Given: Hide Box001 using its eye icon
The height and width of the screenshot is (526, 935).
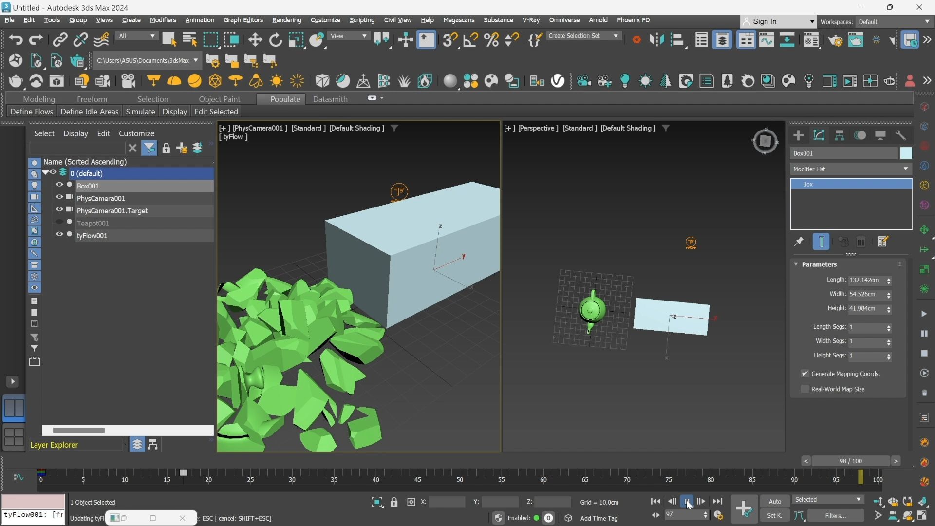Looking at the screenshot, I should coord(59,185).
